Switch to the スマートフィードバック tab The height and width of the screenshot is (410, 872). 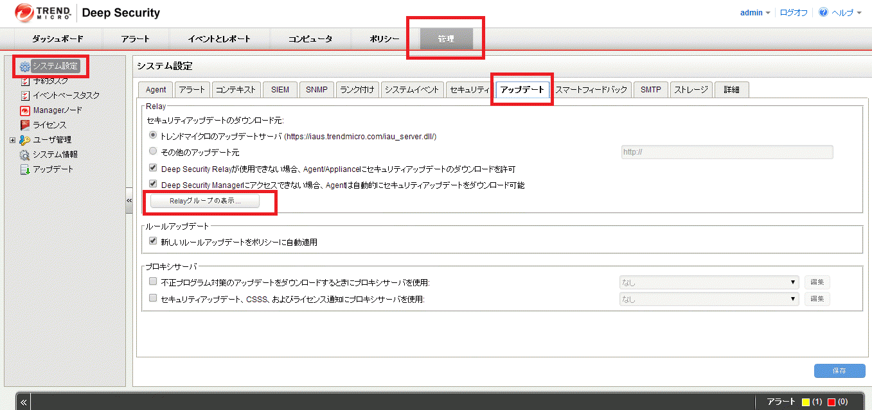[x=591, y=90]
